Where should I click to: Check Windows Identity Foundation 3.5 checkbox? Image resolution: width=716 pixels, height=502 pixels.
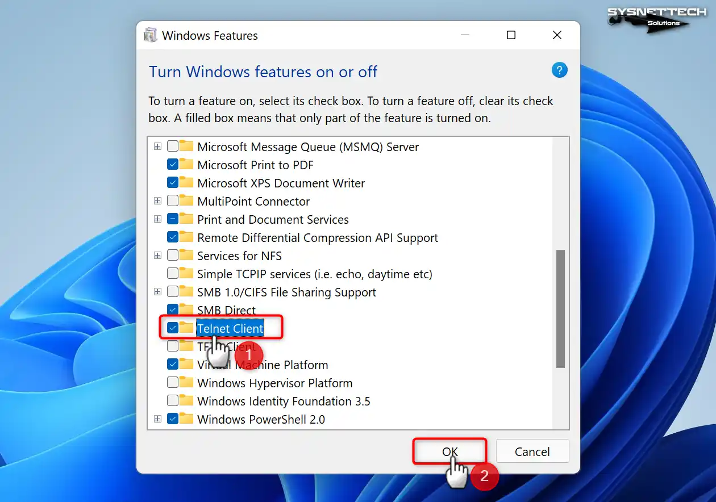173,401
